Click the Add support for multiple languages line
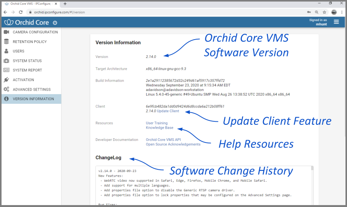Image resolution: width=347 pixels, height=207 pixels. click(x=135, y=185)
